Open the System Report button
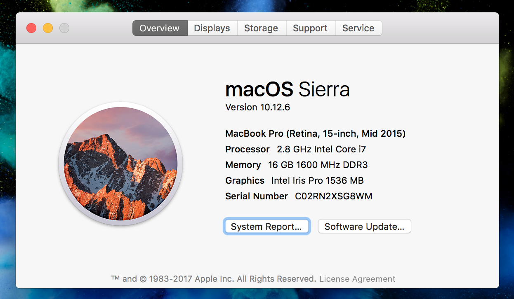Viewport: 514px width, 299px height. [266, 227]
